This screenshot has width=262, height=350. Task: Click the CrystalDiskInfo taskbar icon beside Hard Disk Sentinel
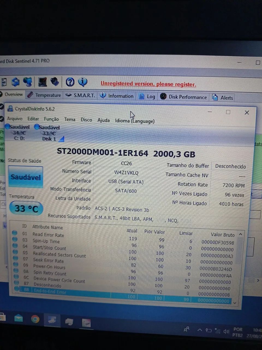(69, 322)
